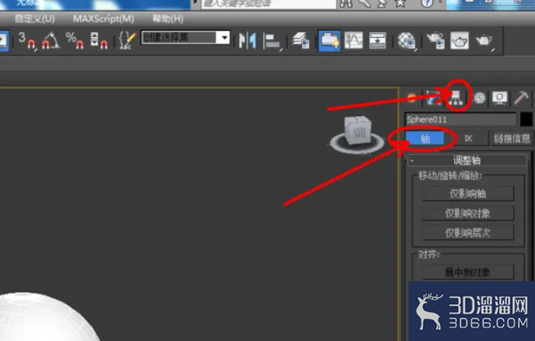Switch to the Display command panel tab
This screenshot has height=341, width=535.
pyautogui.click(x=500, y=98)
